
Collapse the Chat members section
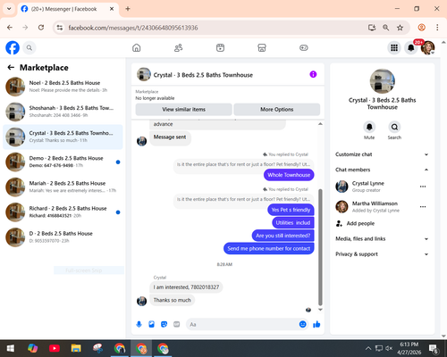pyautogui.click(x=382, y=170)
